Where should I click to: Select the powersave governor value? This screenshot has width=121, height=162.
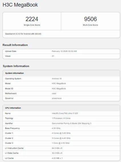click(x=57, y=98)
